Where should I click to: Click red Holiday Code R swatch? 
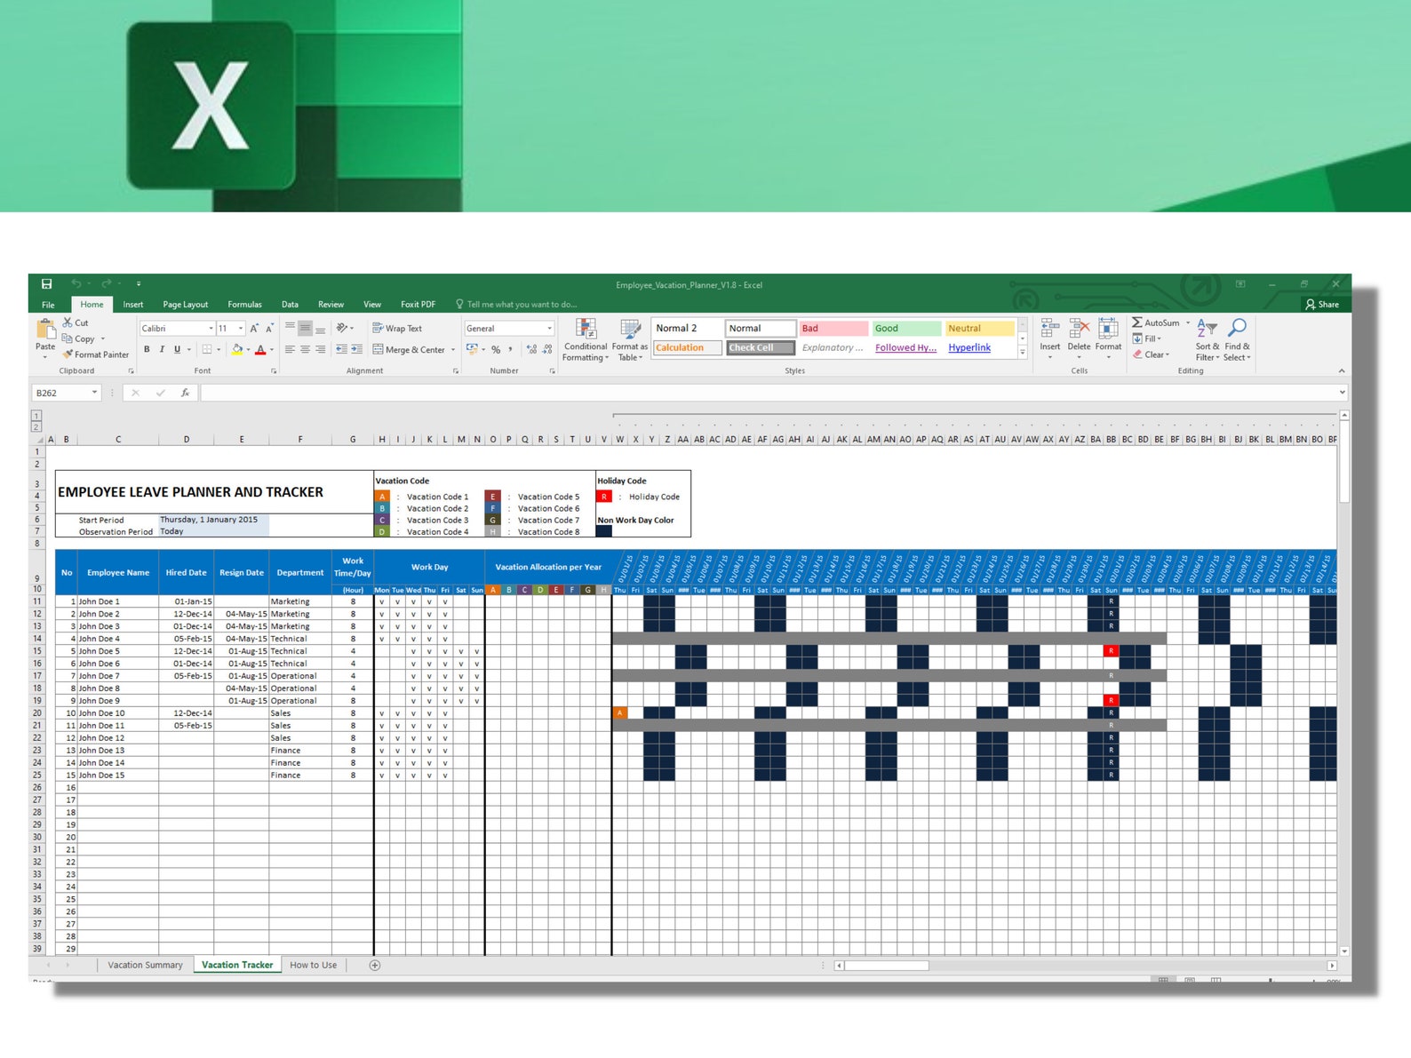[604, 497]
